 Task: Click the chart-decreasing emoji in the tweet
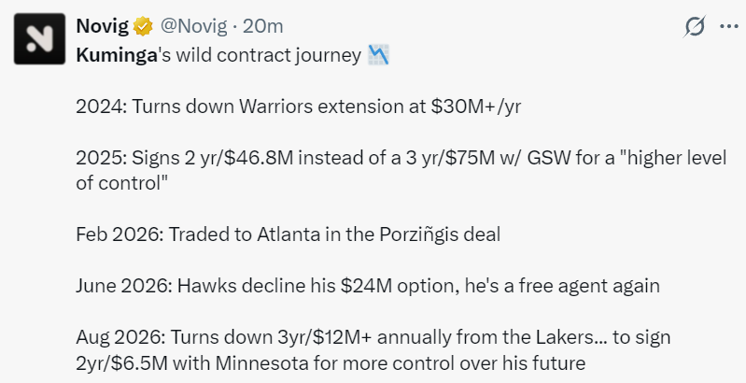[379, 55]
